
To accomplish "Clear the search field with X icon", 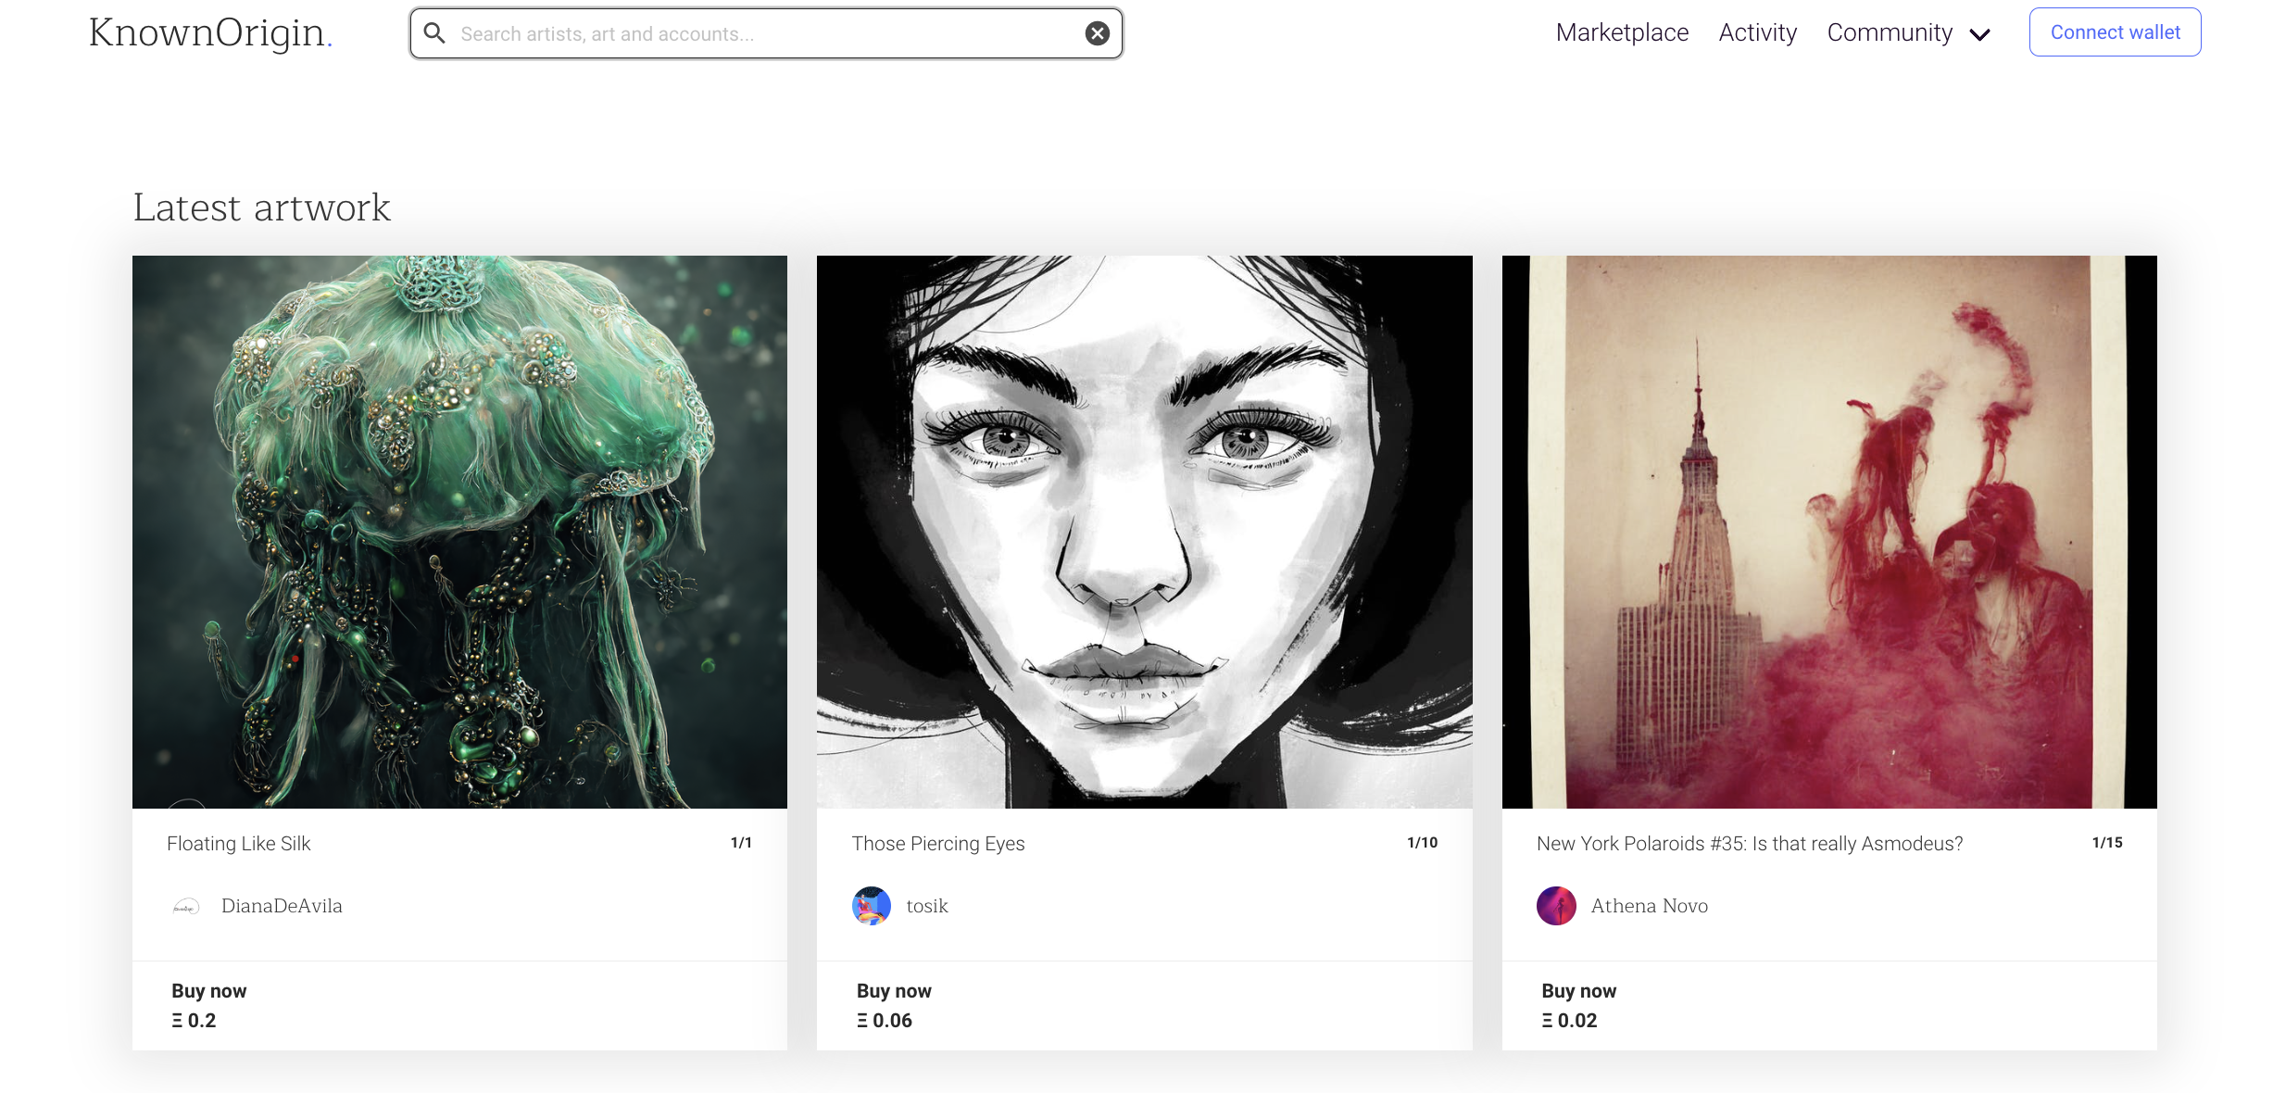I will [1097, 33].
